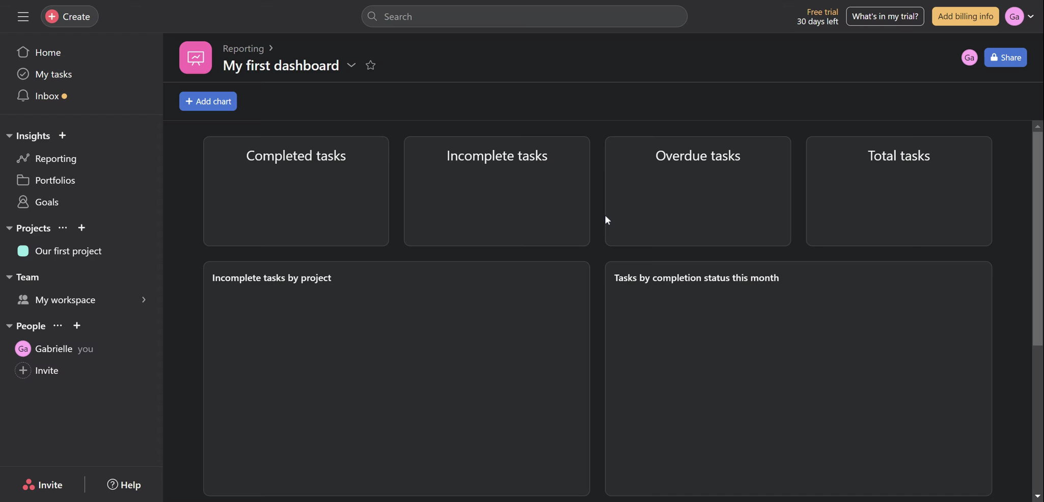Image resolution: width=1044 pixels, height=502 pixels.
Task: Click Invite under People list
Action: 46,371
